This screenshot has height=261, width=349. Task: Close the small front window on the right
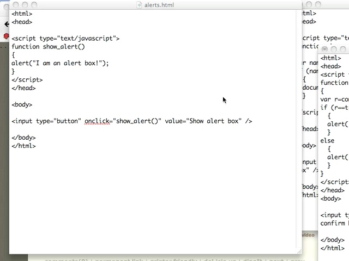tap(325, 49)
